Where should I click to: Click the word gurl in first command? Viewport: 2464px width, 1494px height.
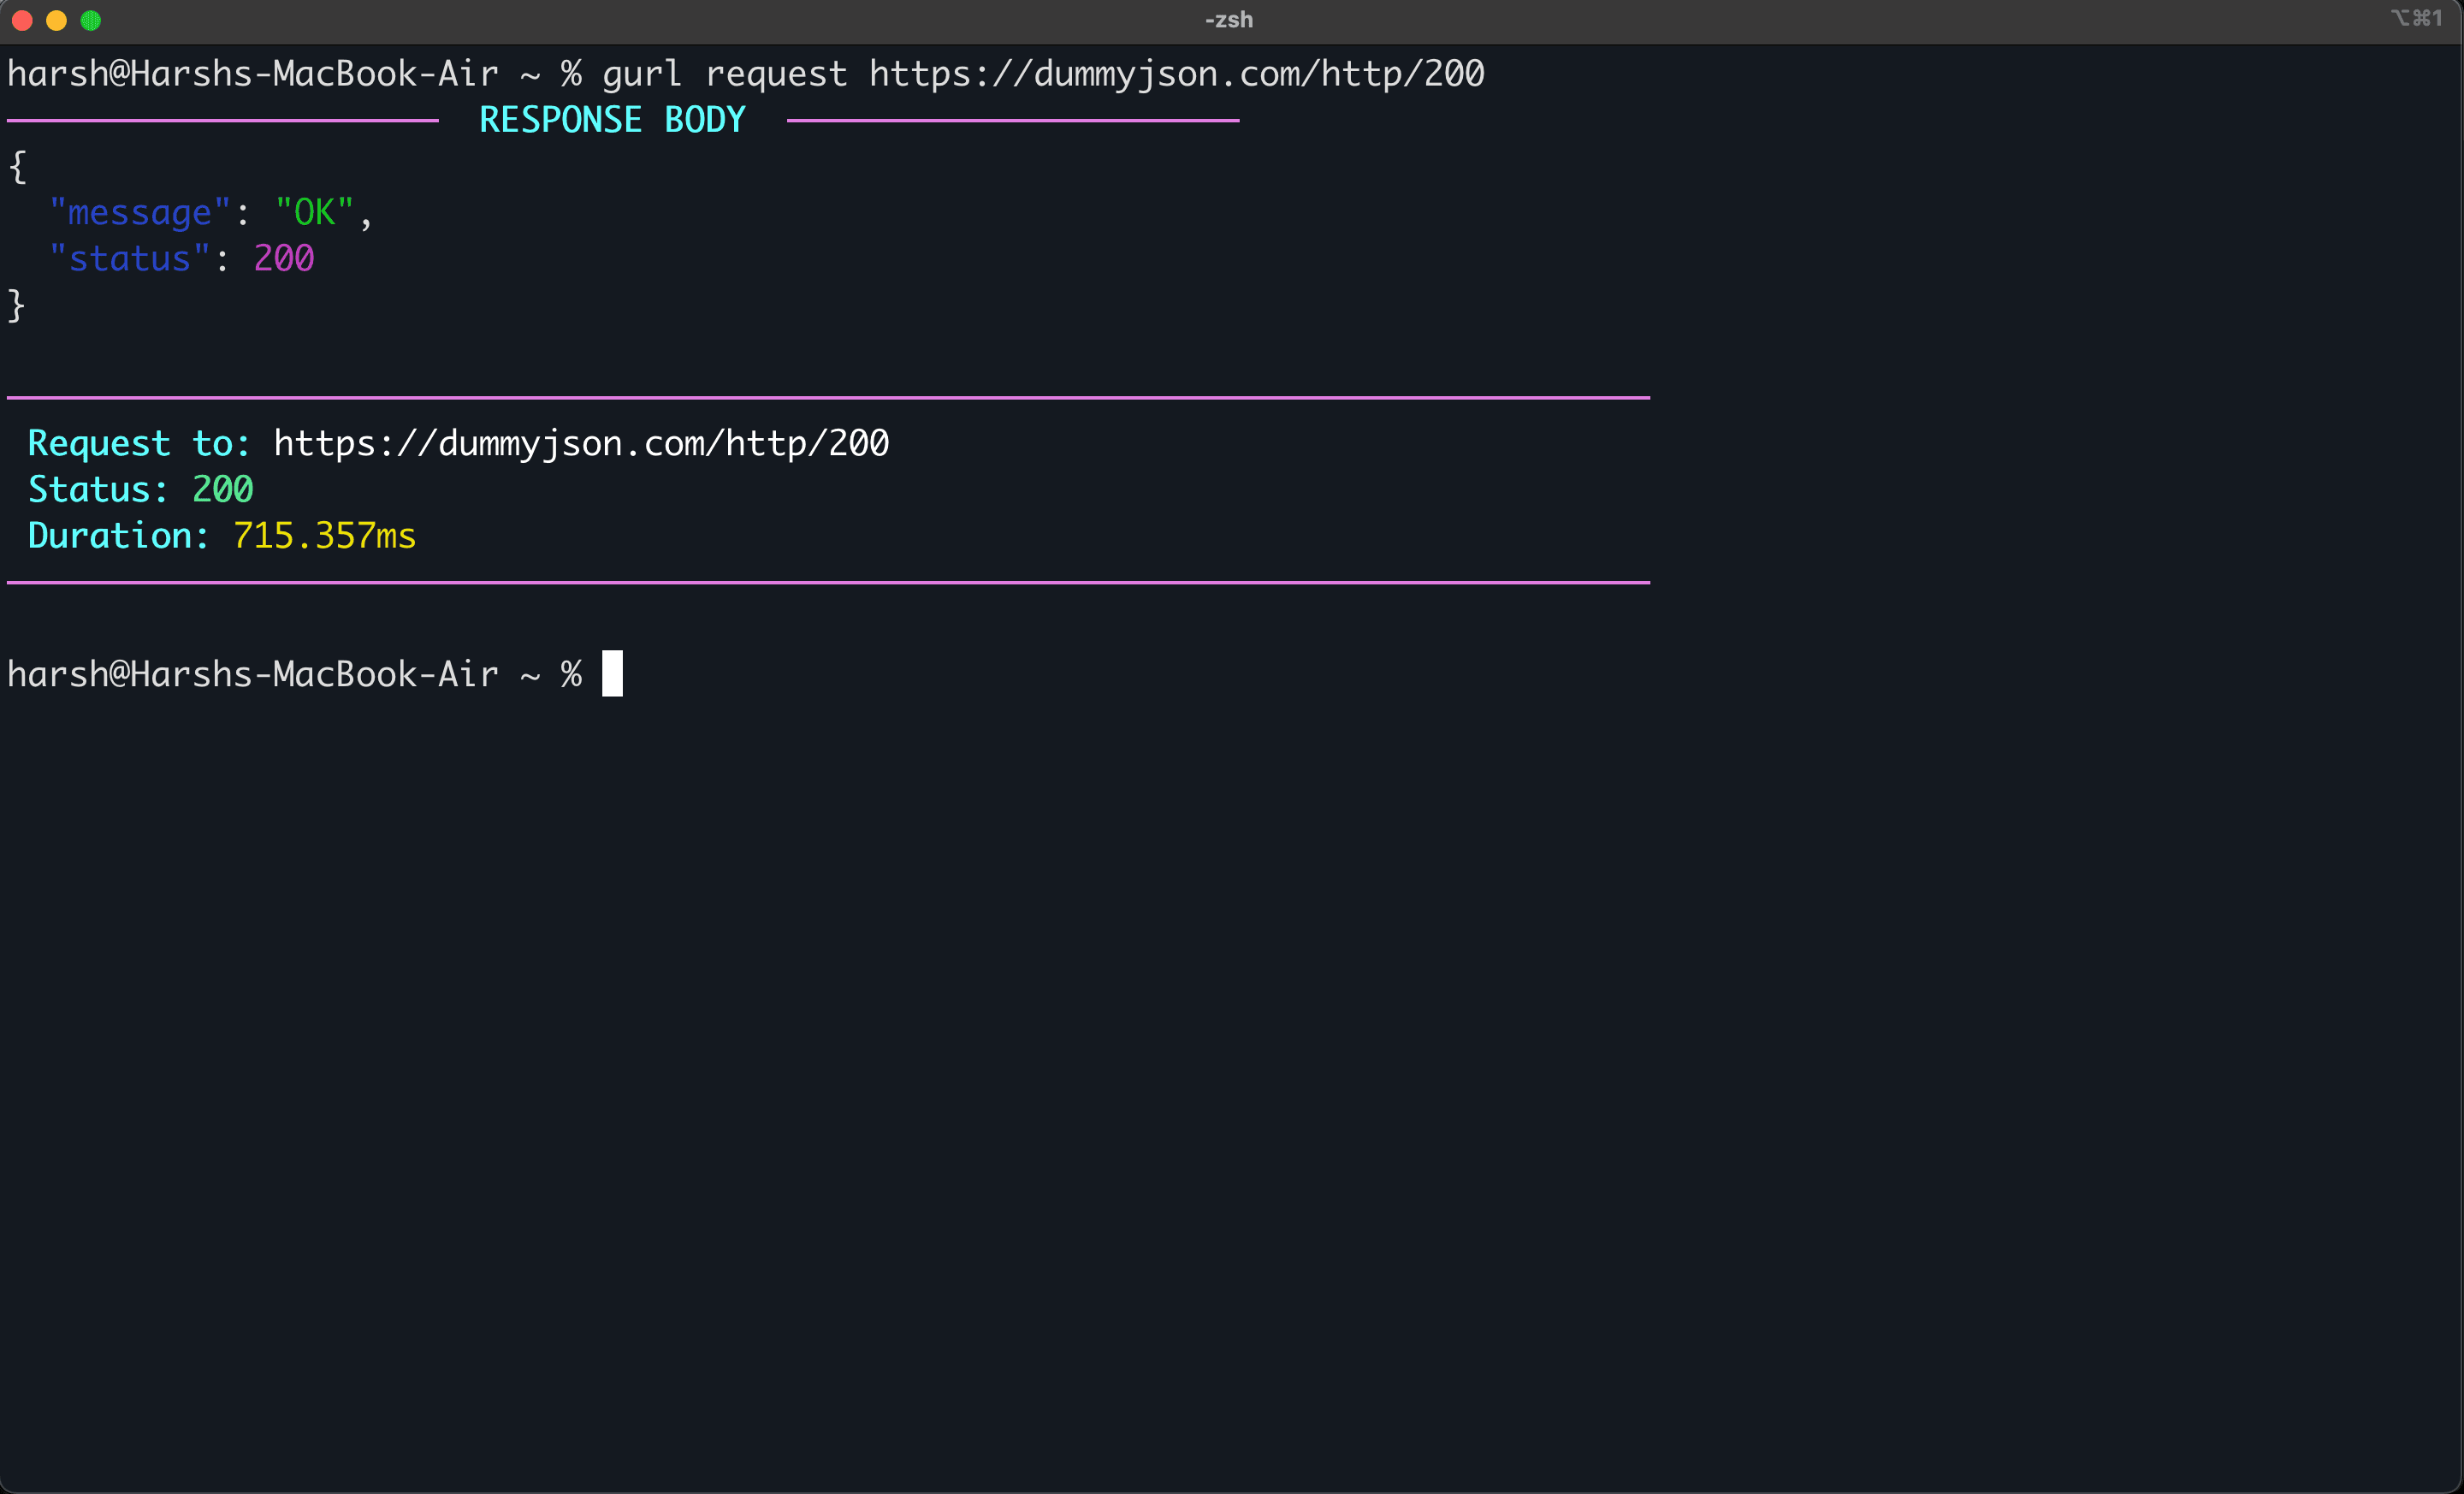tap(642, 74)
